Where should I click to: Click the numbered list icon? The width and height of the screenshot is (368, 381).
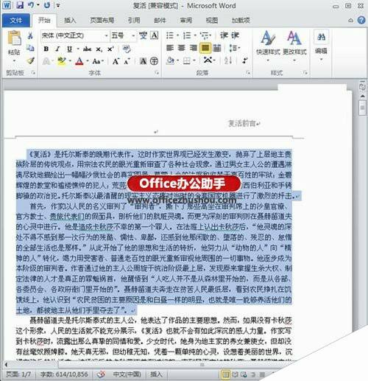(187, 35)
